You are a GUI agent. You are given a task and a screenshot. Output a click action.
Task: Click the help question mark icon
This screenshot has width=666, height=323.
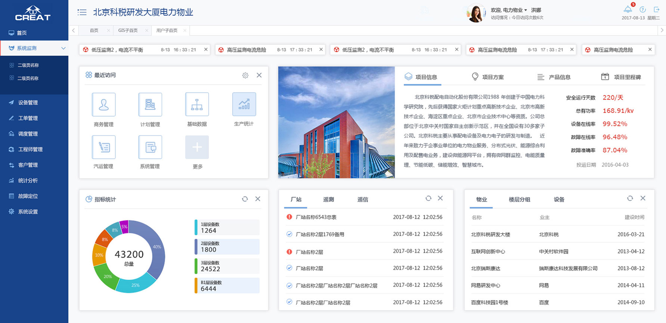coord(642,10)
